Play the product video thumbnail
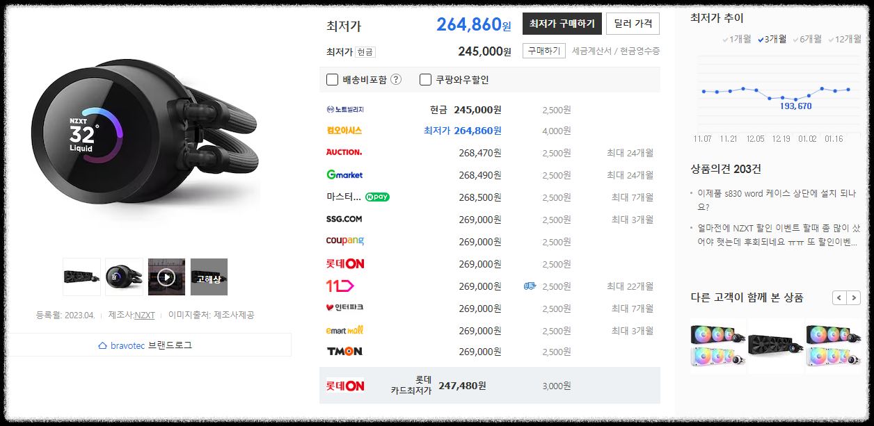Viewport: 874px width, 426px height. [166, 277]
